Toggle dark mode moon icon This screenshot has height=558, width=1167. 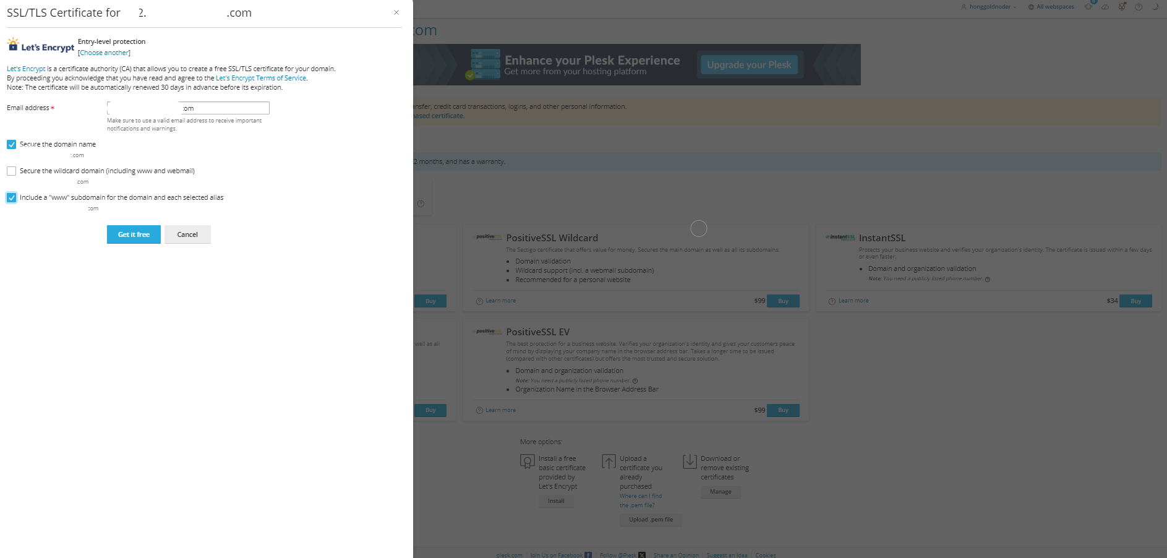pos(1155,7)
